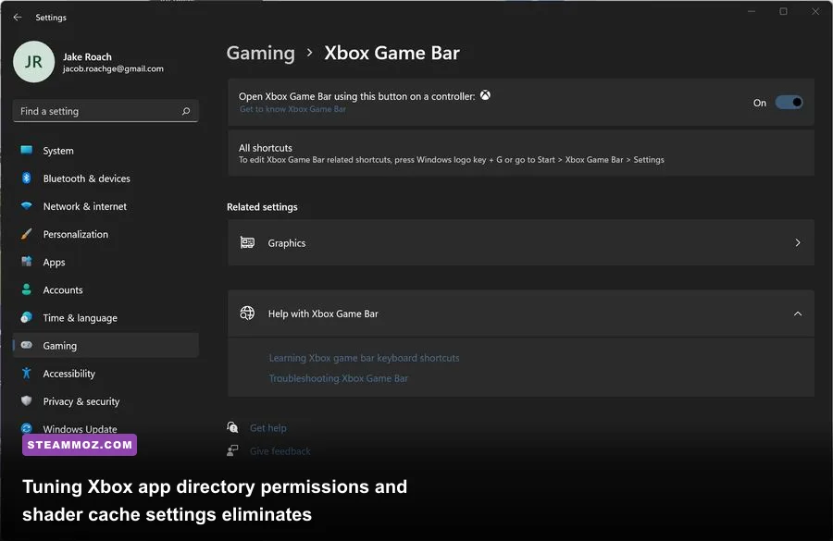
Task: Click the Give feedback icon
Action: pos(232,450)
